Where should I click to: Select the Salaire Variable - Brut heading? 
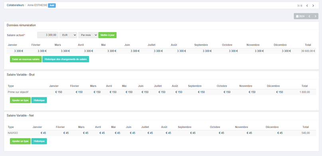coord(20,75)
